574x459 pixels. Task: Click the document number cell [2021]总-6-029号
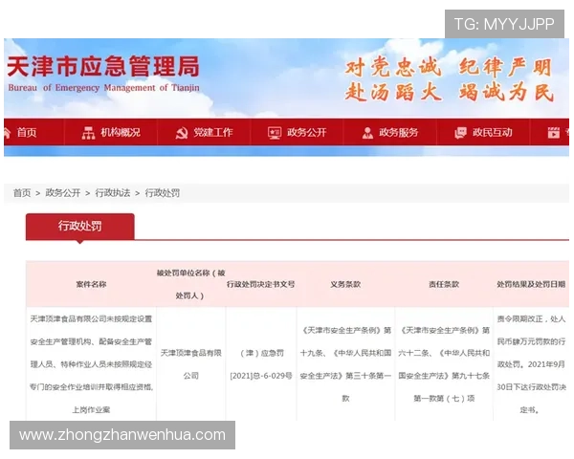261,364
